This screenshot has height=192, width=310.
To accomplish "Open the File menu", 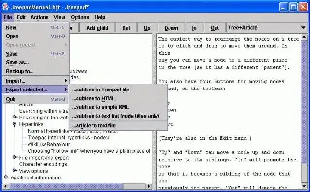I will coord(8,17).
